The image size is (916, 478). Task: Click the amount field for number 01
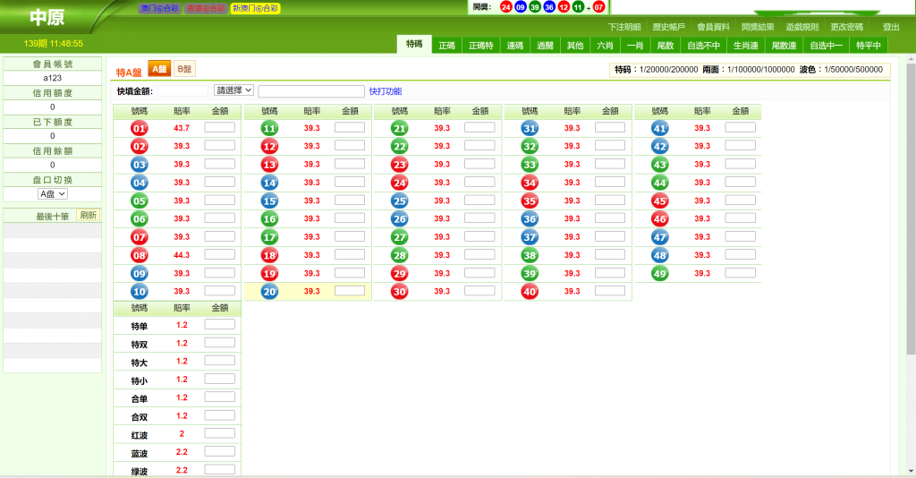220,127
